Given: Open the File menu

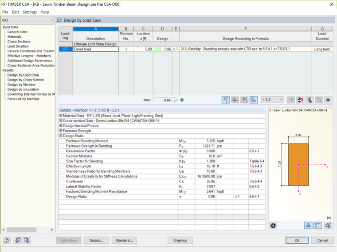Looking at the screenshot, I should tap(5, 12).
